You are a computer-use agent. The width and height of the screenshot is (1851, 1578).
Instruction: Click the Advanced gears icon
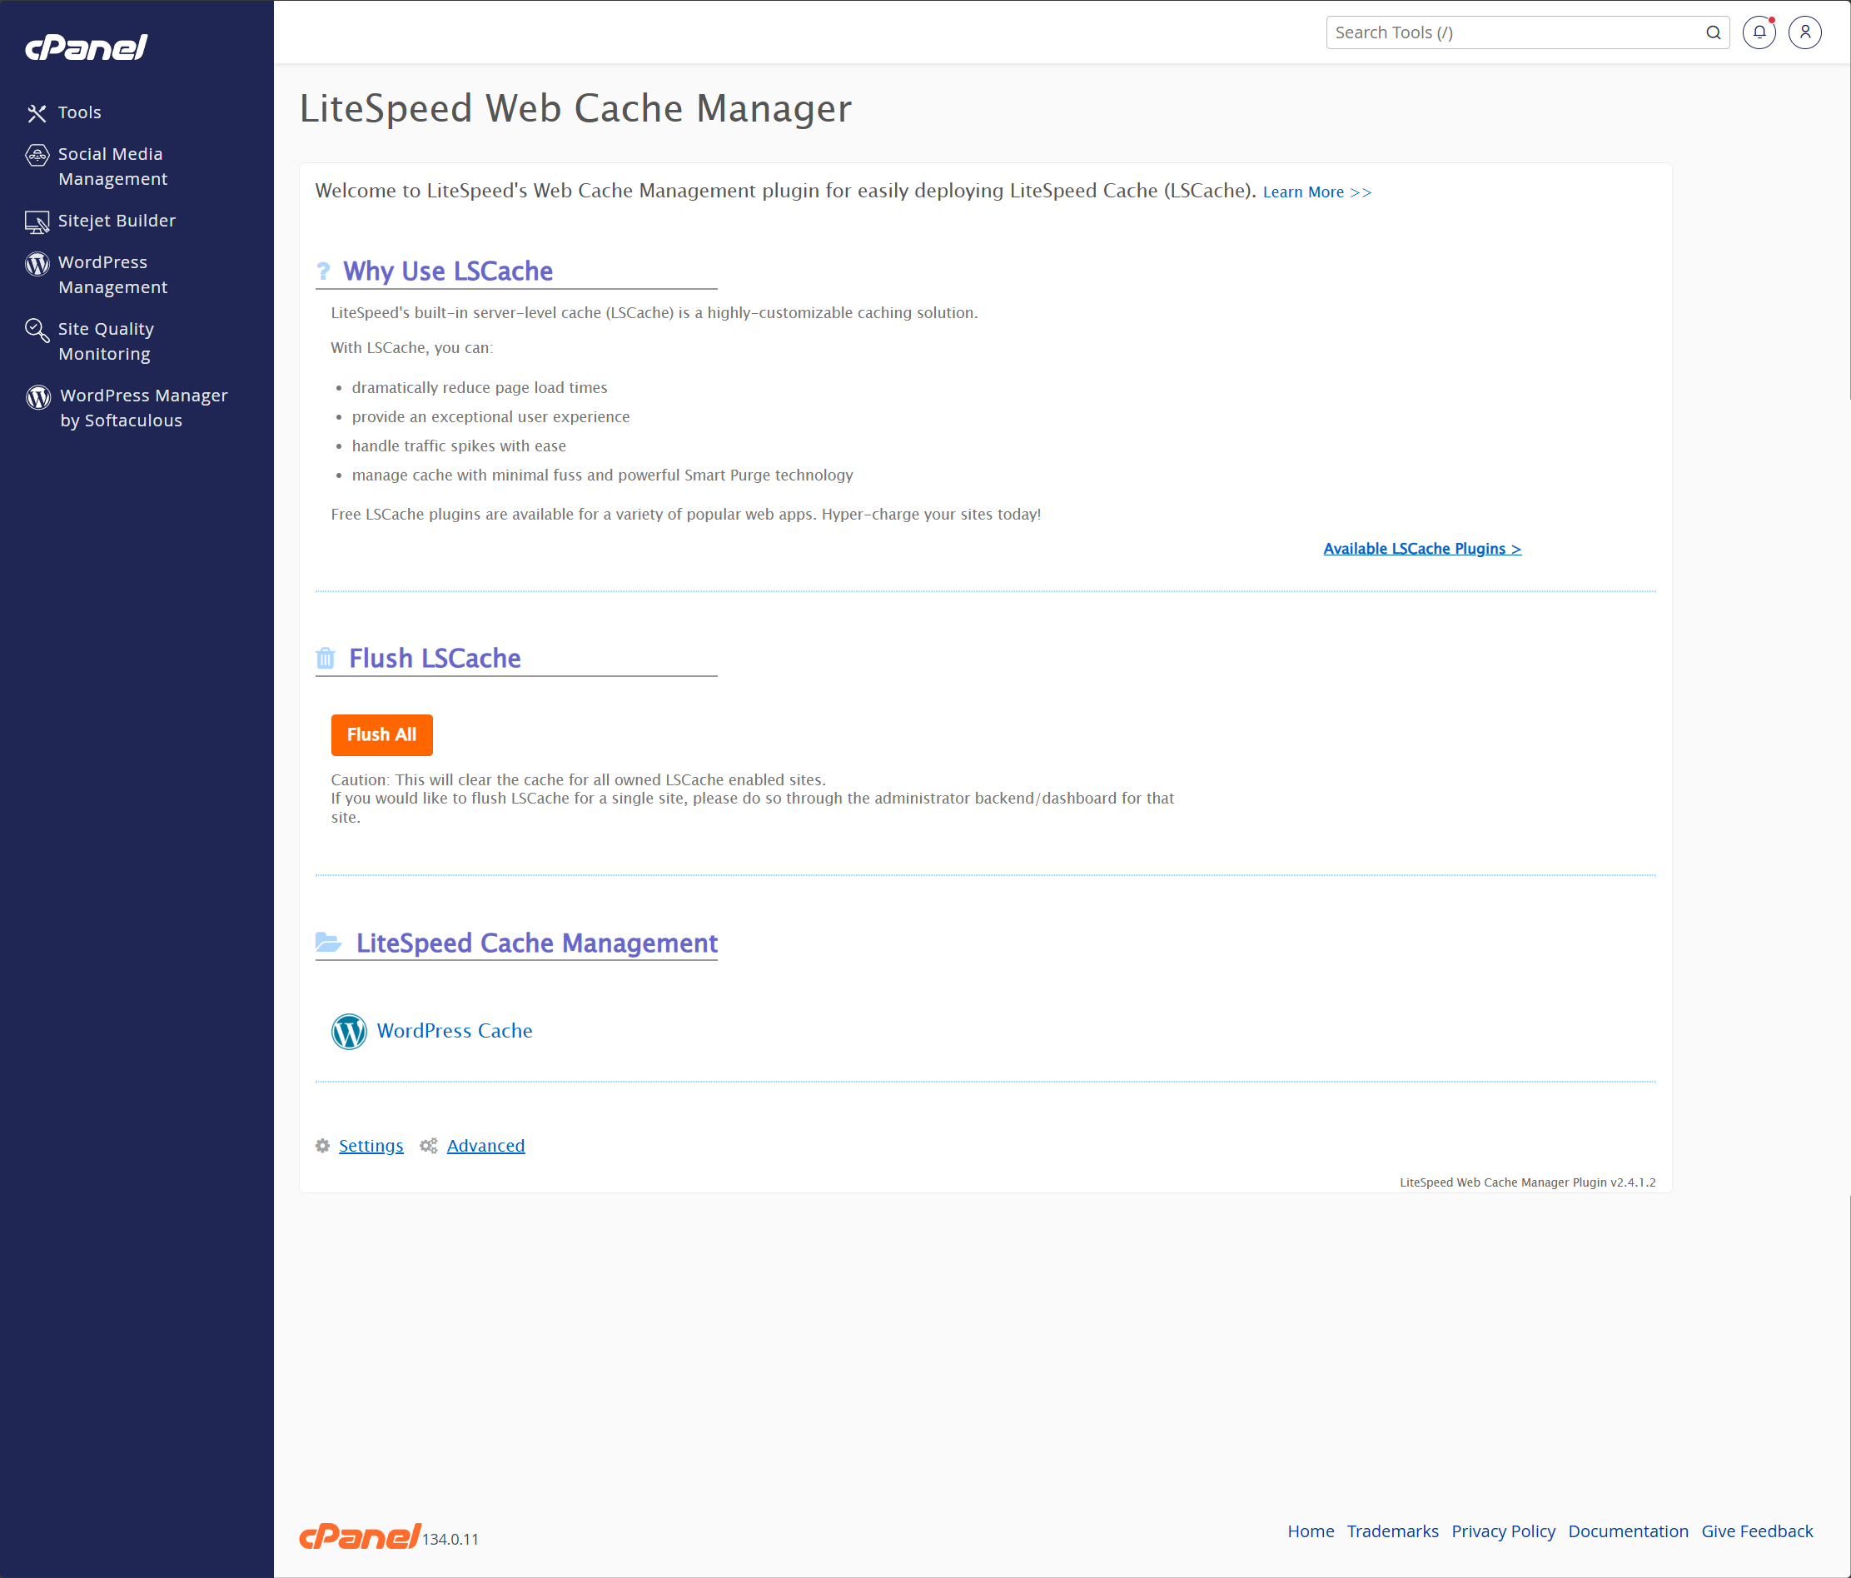(x=429, y=1146)
